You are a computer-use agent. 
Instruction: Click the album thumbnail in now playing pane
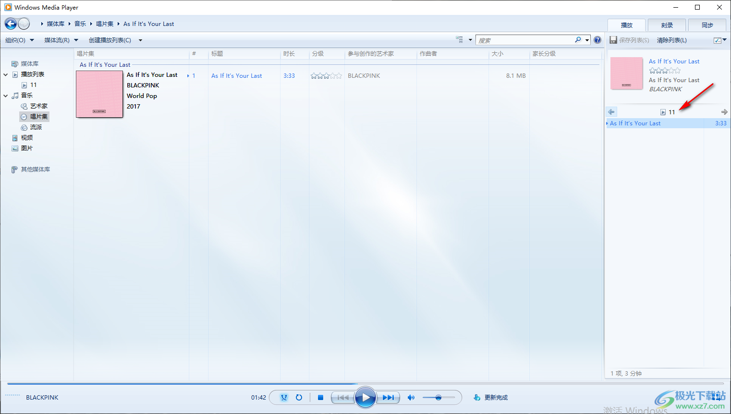click(x=626, y=73)
